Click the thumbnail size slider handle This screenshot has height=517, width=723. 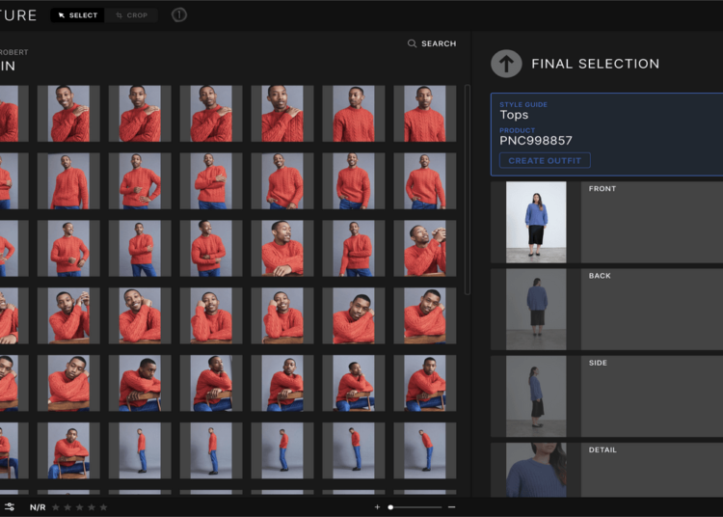(x=390, y=507)
